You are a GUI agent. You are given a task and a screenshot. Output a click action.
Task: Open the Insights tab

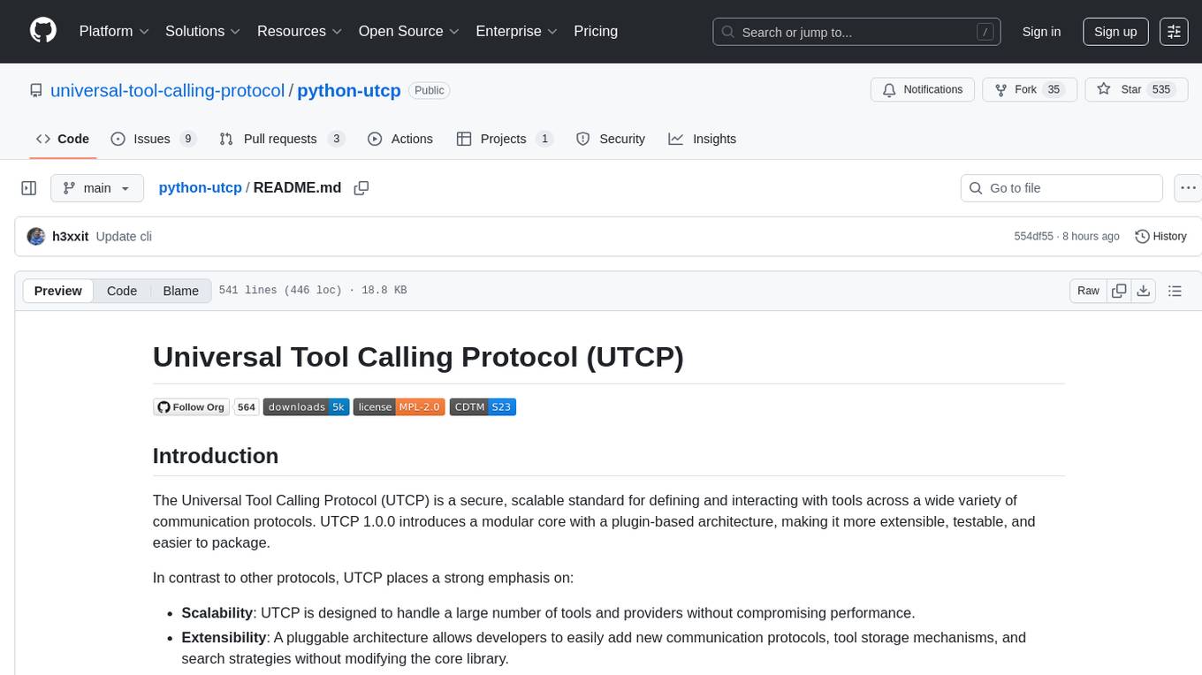coord(703,139)
